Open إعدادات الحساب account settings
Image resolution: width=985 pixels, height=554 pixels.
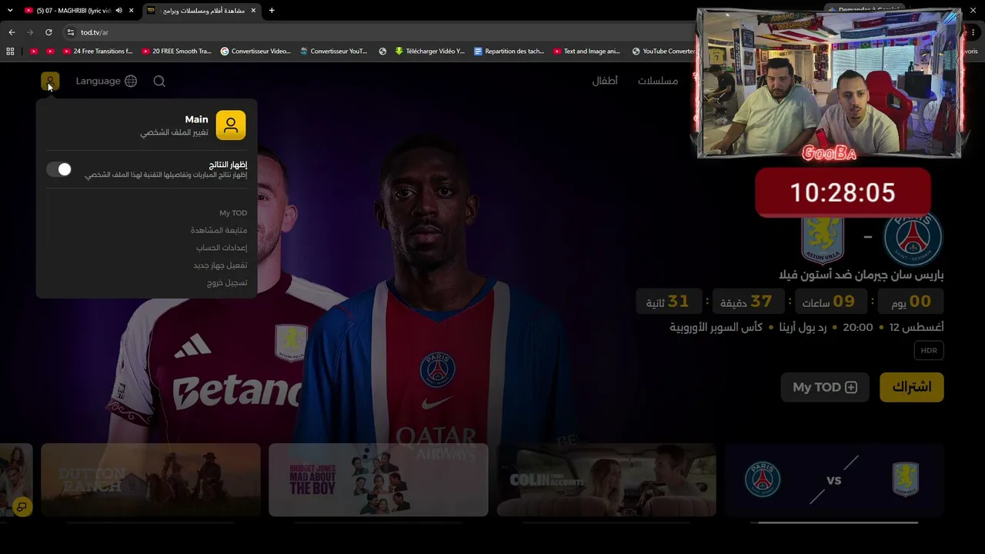pyautogui.click(x=222, y=248)
